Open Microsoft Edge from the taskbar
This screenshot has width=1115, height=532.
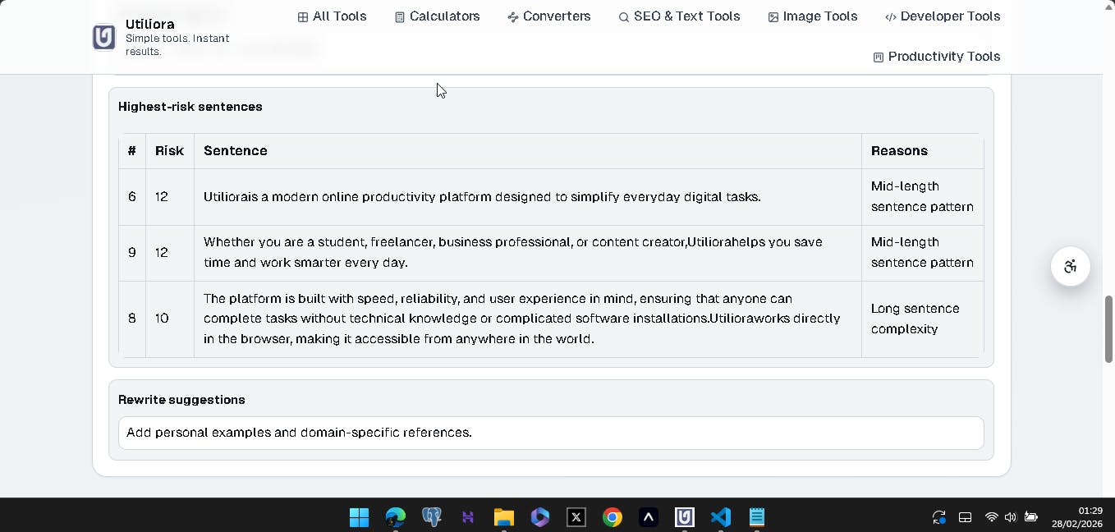pos(396,517)
